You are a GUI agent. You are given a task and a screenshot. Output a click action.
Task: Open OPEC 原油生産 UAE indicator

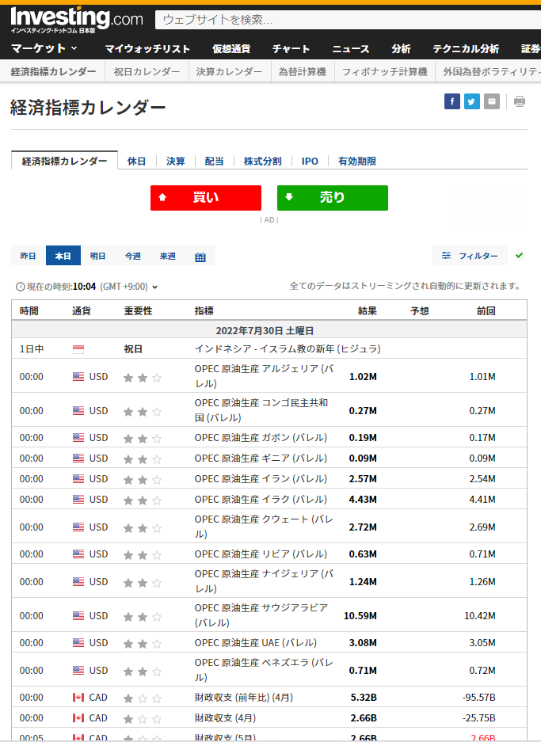(256, 643)
